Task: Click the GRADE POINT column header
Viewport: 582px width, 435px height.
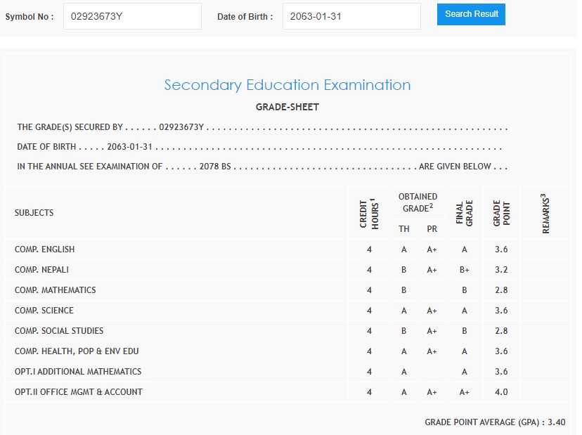Action: [501, 213]
